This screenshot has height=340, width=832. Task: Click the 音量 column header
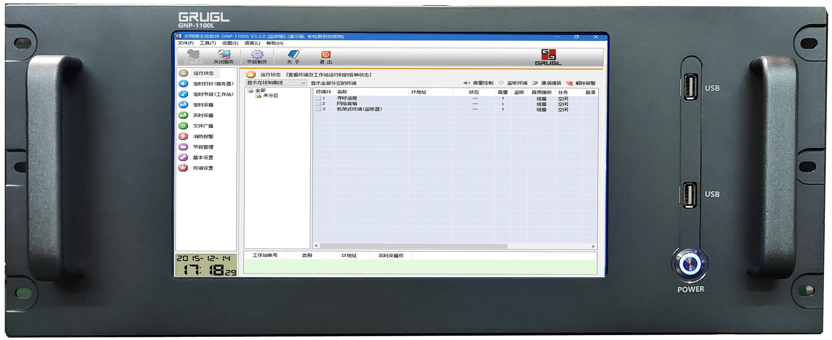503,92
